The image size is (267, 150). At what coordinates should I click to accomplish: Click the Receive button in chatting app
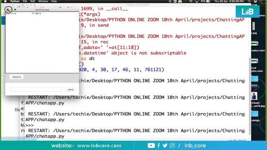tap(17, 77)
